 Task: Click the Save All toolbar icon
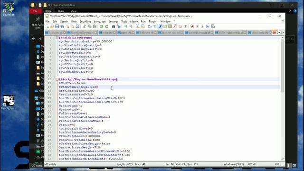(62, 27)
